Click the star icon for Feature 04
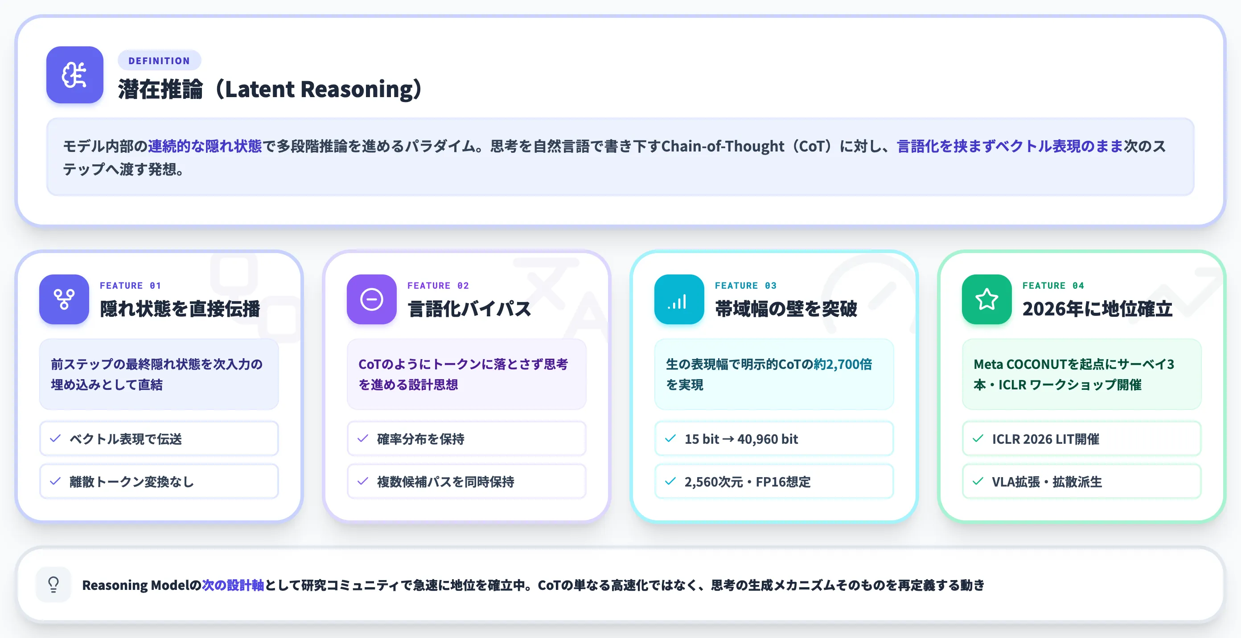 [986, 299]
